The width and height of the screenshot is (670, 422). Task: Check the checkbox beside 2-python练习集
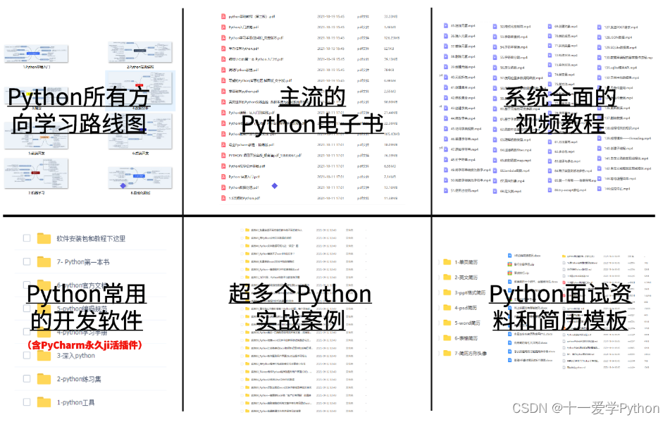click(25, 378)
